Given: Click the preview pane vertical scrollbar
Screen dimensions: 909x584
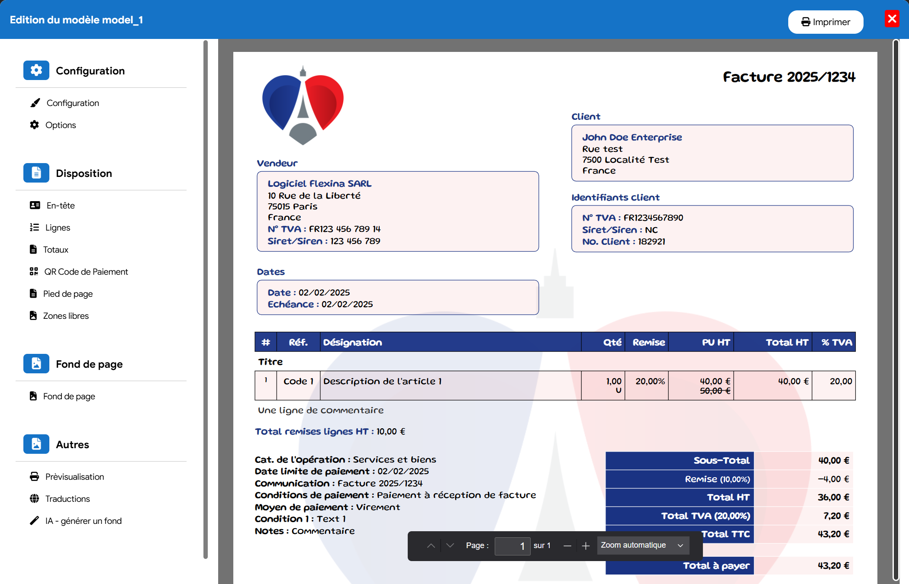Looking at the screenshot, I should coord(896,309).
